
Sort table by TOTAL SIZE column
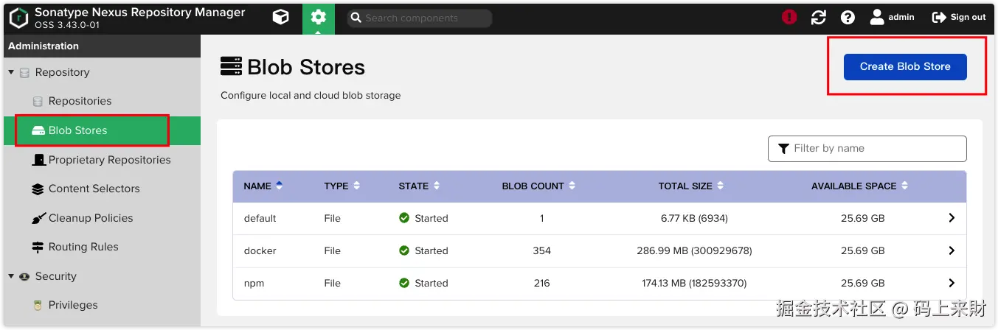(691, 186)
